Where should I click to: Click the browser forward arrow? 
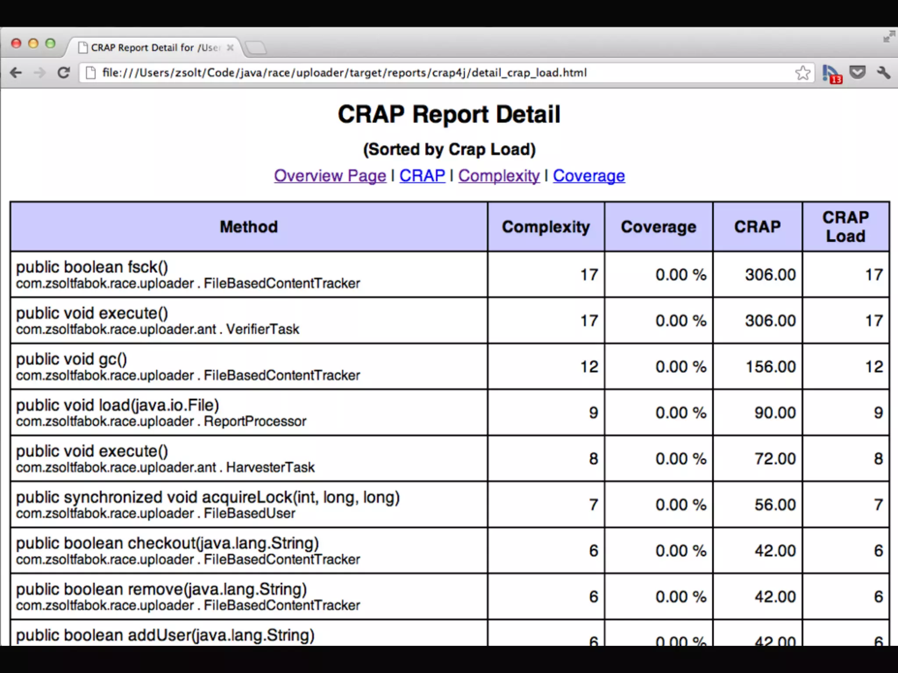(x=39, y=73)
